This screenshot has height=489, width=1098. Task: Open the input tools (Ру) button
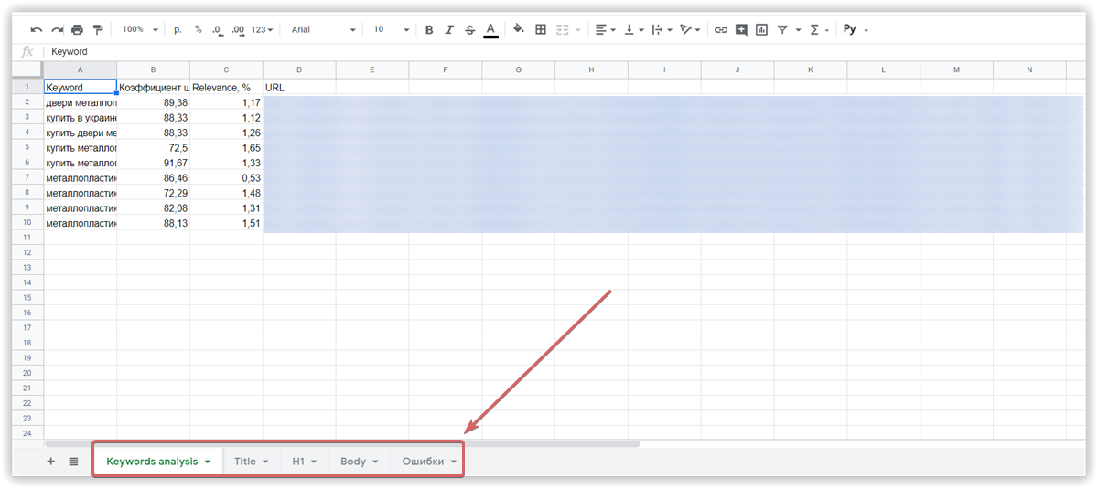point(849,29)
